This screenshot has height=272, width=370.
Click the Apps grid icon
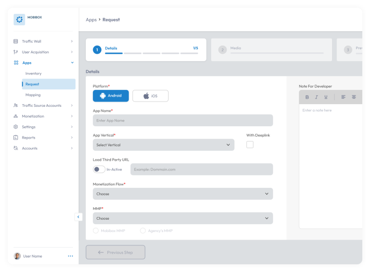tap(16, 63)
